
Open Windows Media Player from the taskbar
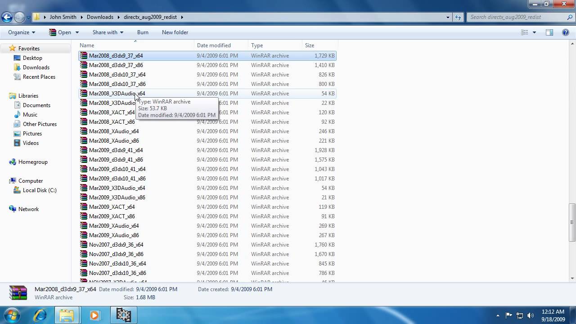94,315
